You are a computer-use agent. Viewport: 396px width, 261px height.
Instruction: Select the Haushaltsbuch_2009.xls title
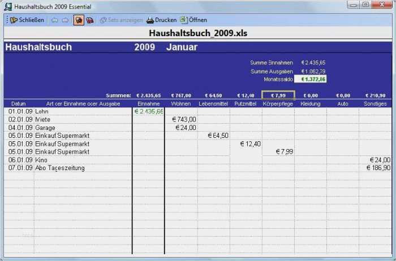tap(198, 33)
